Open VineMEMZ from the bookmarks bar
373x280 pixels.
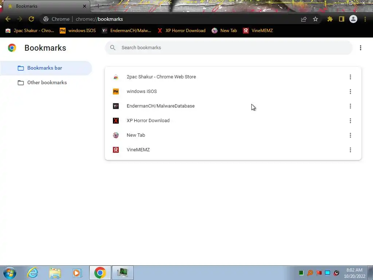[258, 31]
